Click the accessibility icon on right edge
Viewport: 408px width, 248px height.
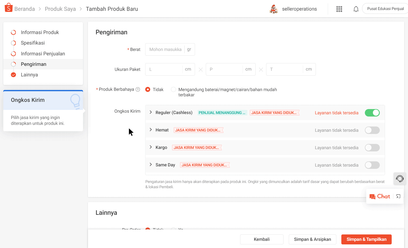click(399, 179)
